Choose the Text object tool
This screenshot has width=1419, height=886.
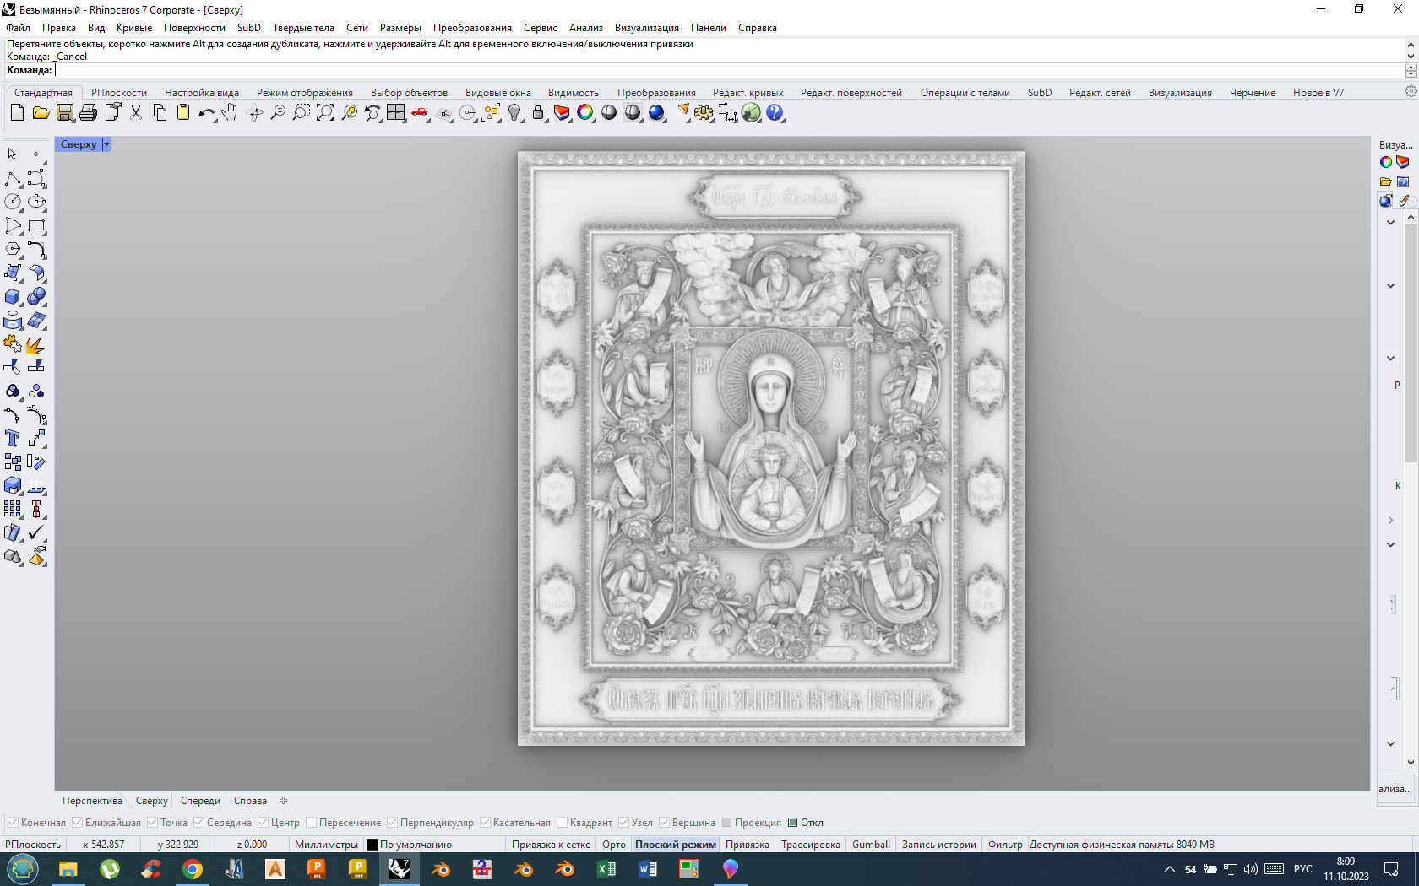13,438
